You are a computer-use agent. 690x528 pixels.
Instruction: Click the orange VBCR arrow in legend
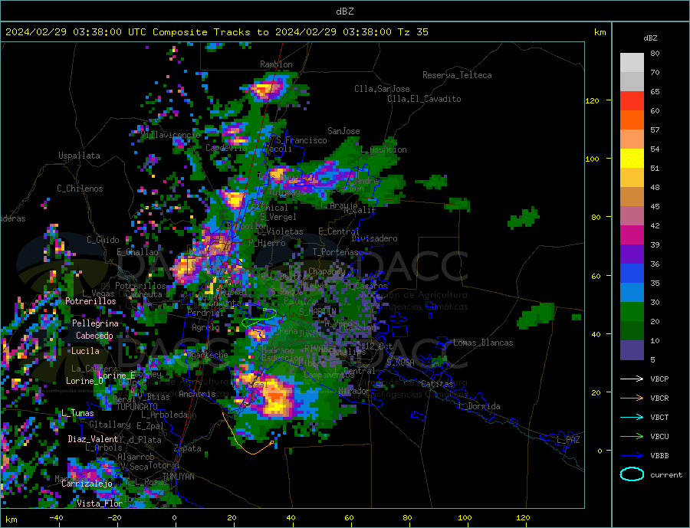click(632, 398)
